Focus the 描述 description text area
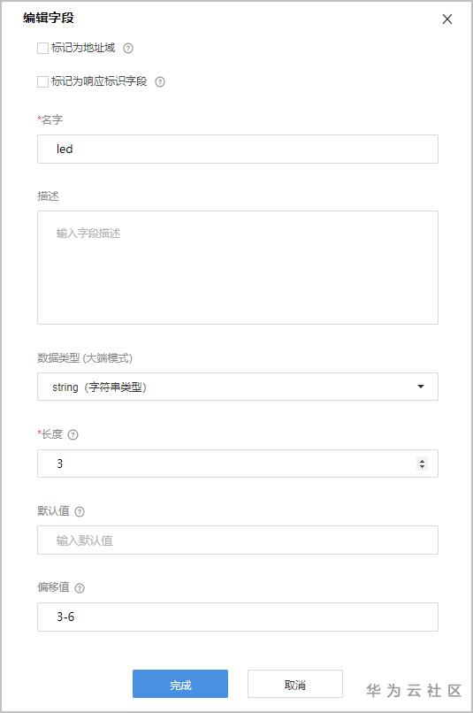 238,267
